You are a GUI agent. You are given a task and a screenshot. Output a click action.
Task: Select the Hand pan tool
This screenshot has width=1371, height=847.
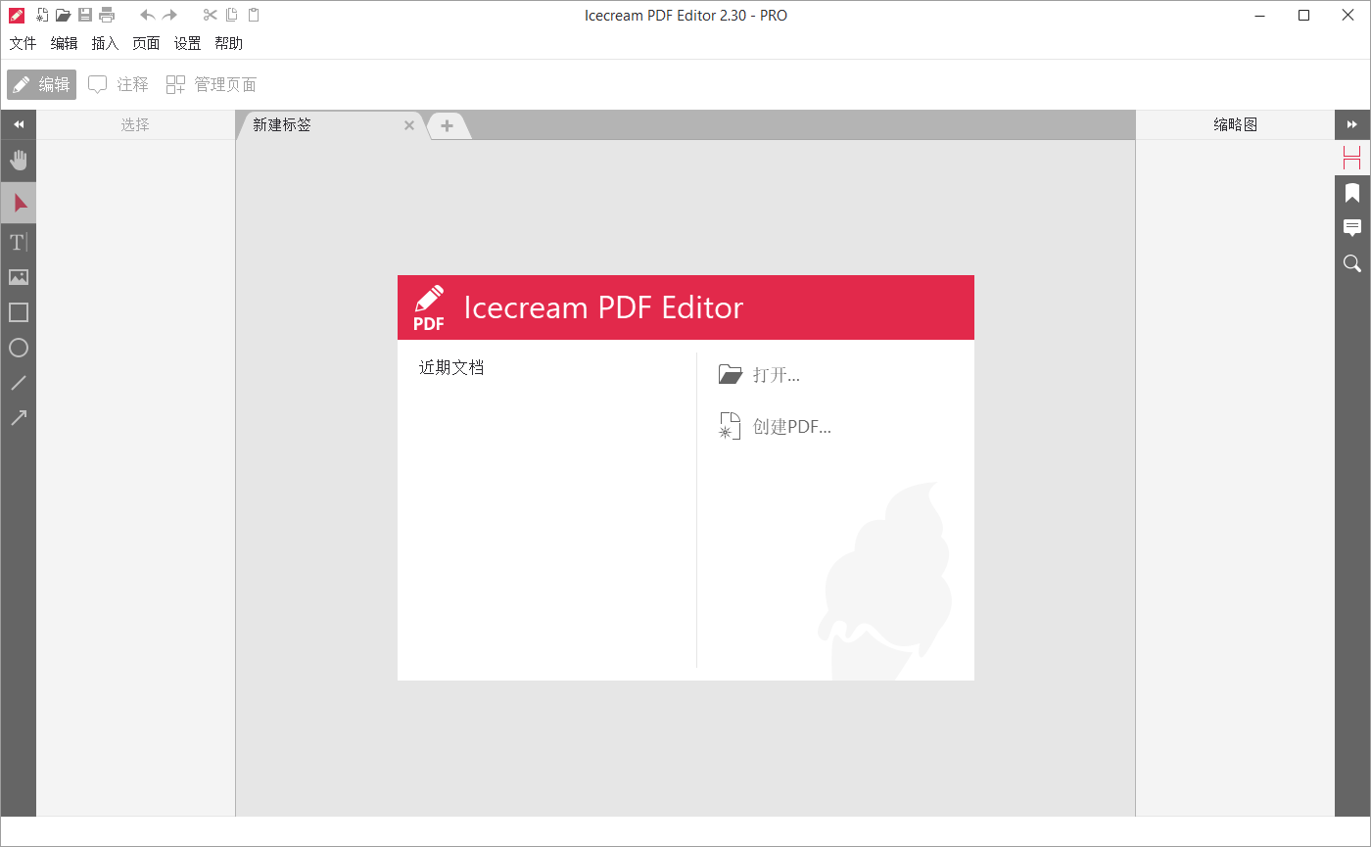pos(19,161)
